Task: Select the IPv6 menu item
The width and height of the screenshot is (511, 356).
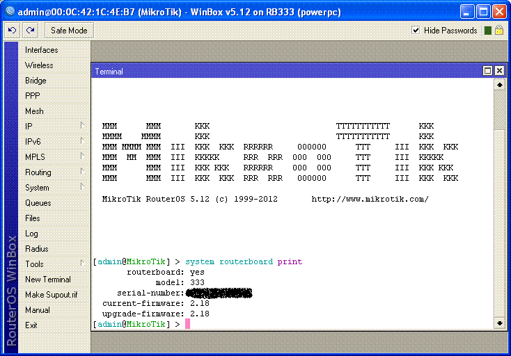Action: (x=33, y=142)
